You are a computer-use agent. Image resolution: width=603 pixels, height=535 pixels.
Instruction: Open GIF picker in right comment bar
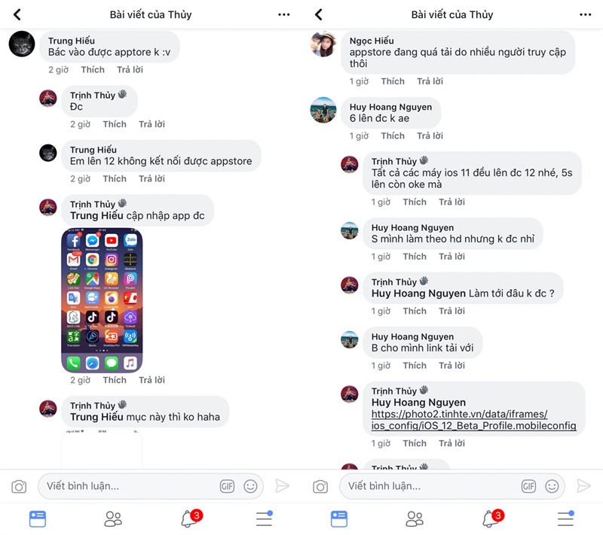[528, 486]
